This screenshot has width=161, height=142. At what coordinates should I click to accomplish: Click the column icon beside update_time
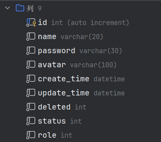pos(31,93)
